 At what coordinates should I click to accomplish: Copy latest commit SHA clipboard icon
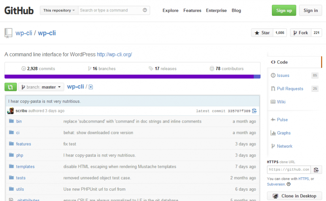254,111
